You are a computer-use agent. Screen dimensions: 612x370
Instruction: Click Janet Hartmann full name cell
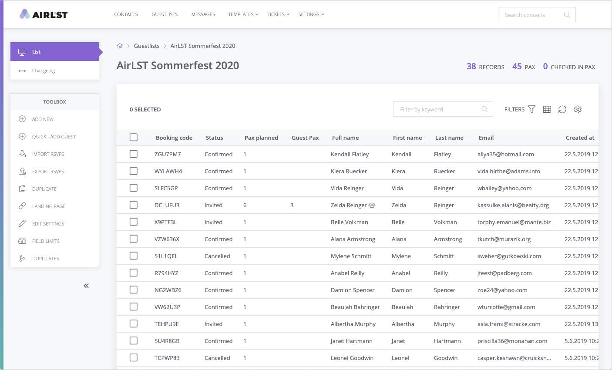pos(351,341)
